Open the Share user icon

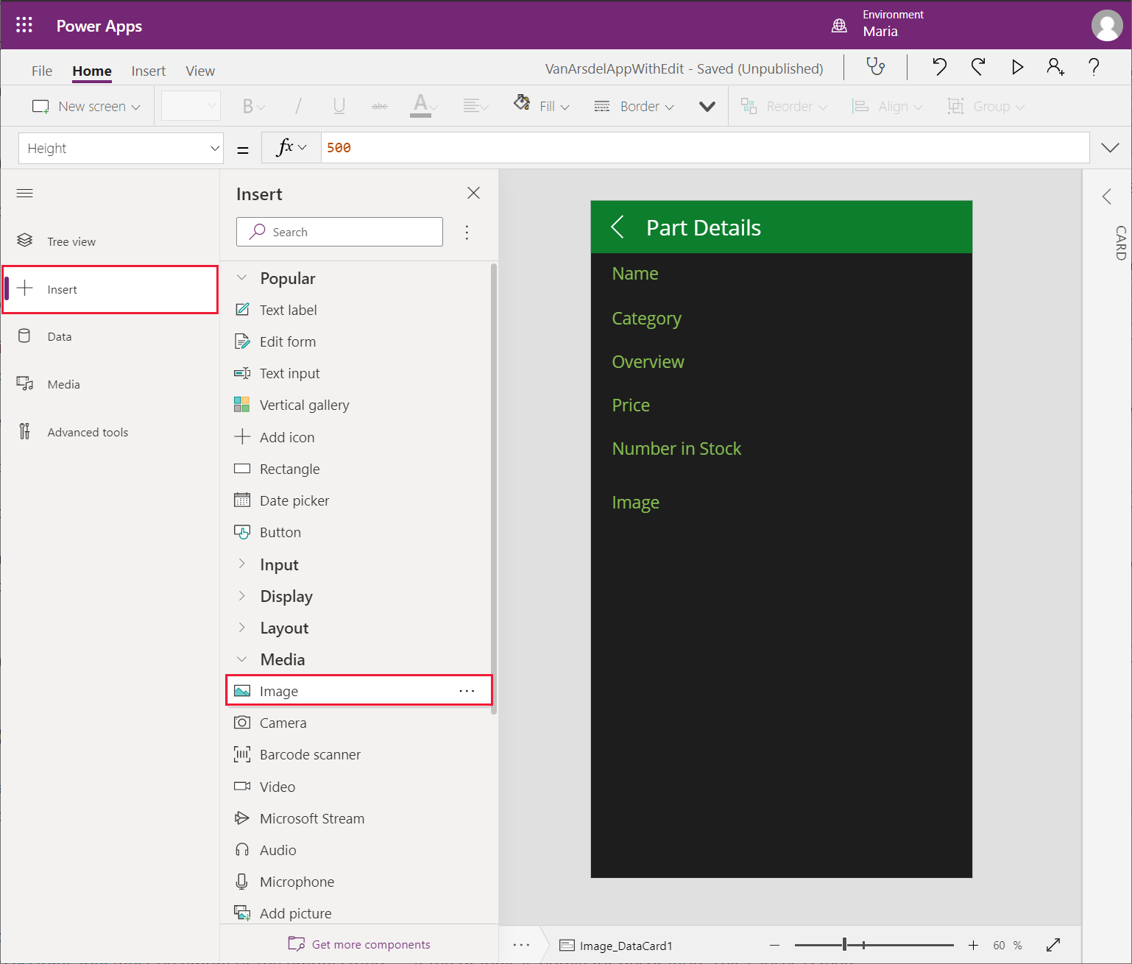click(x=1055, y=67)
